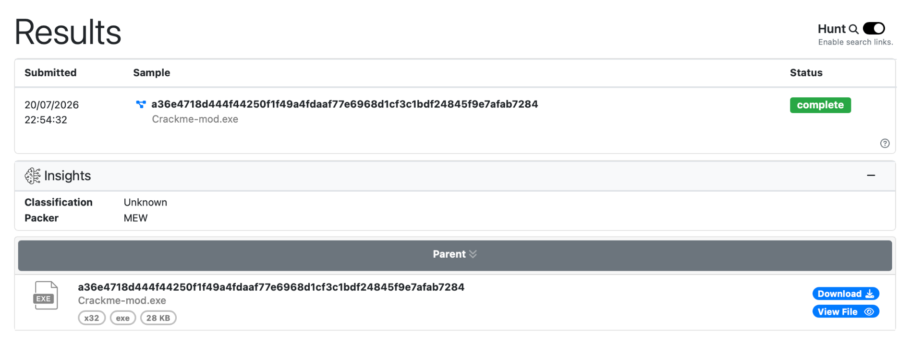Open View File for the sample
The height and width of the screenshot is (354, 922).
pos(846,312)
